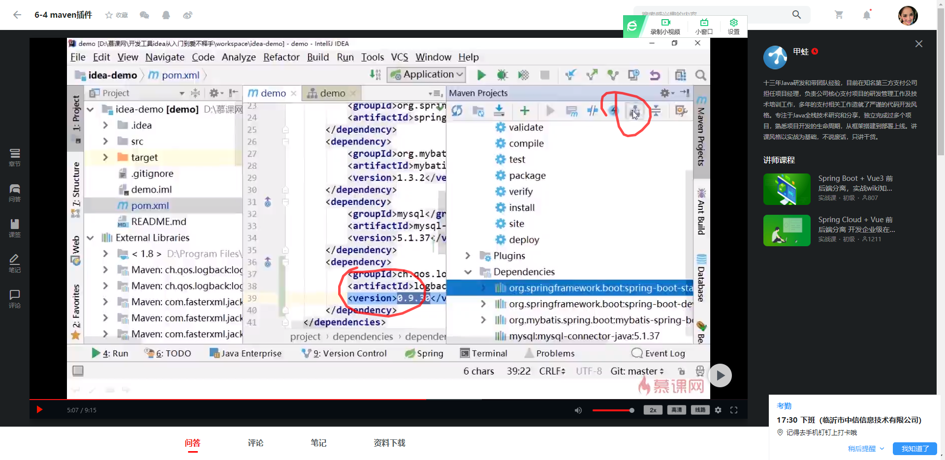
Task: Click Collapse All icon in Maven toolbar
Action: 656,111
